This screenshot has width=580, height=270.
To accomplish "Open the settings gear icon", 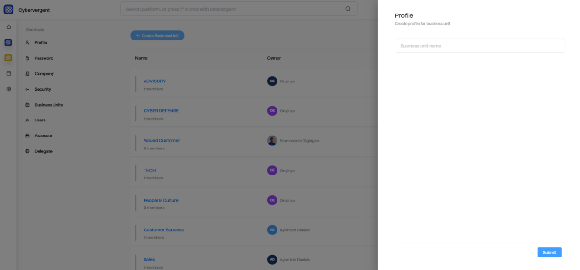I will click(x=8, y=89).
